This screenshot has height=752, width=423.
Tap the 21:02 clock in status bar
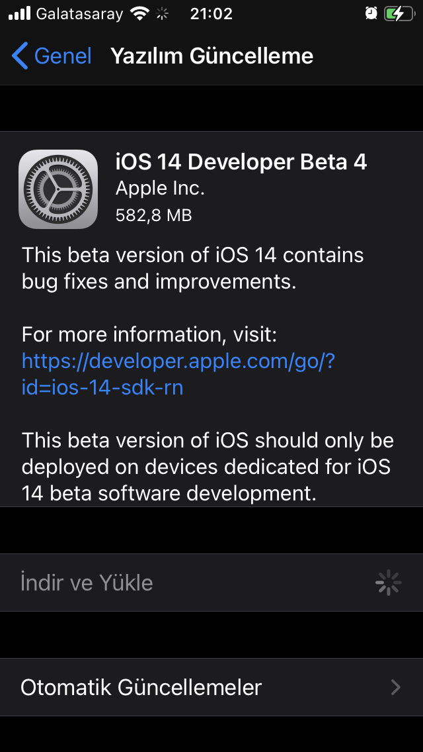211,14
